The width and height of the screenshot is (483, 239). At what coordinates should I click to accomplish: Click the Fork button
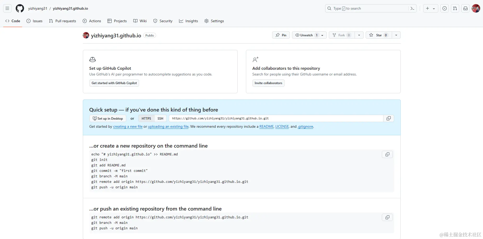tap(342, 35)
